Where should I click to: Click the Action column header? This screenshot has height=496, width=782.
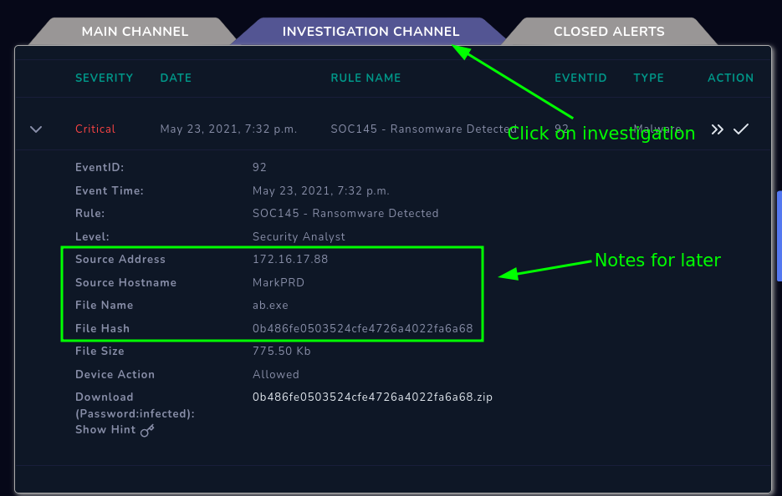tap(730, 78)
